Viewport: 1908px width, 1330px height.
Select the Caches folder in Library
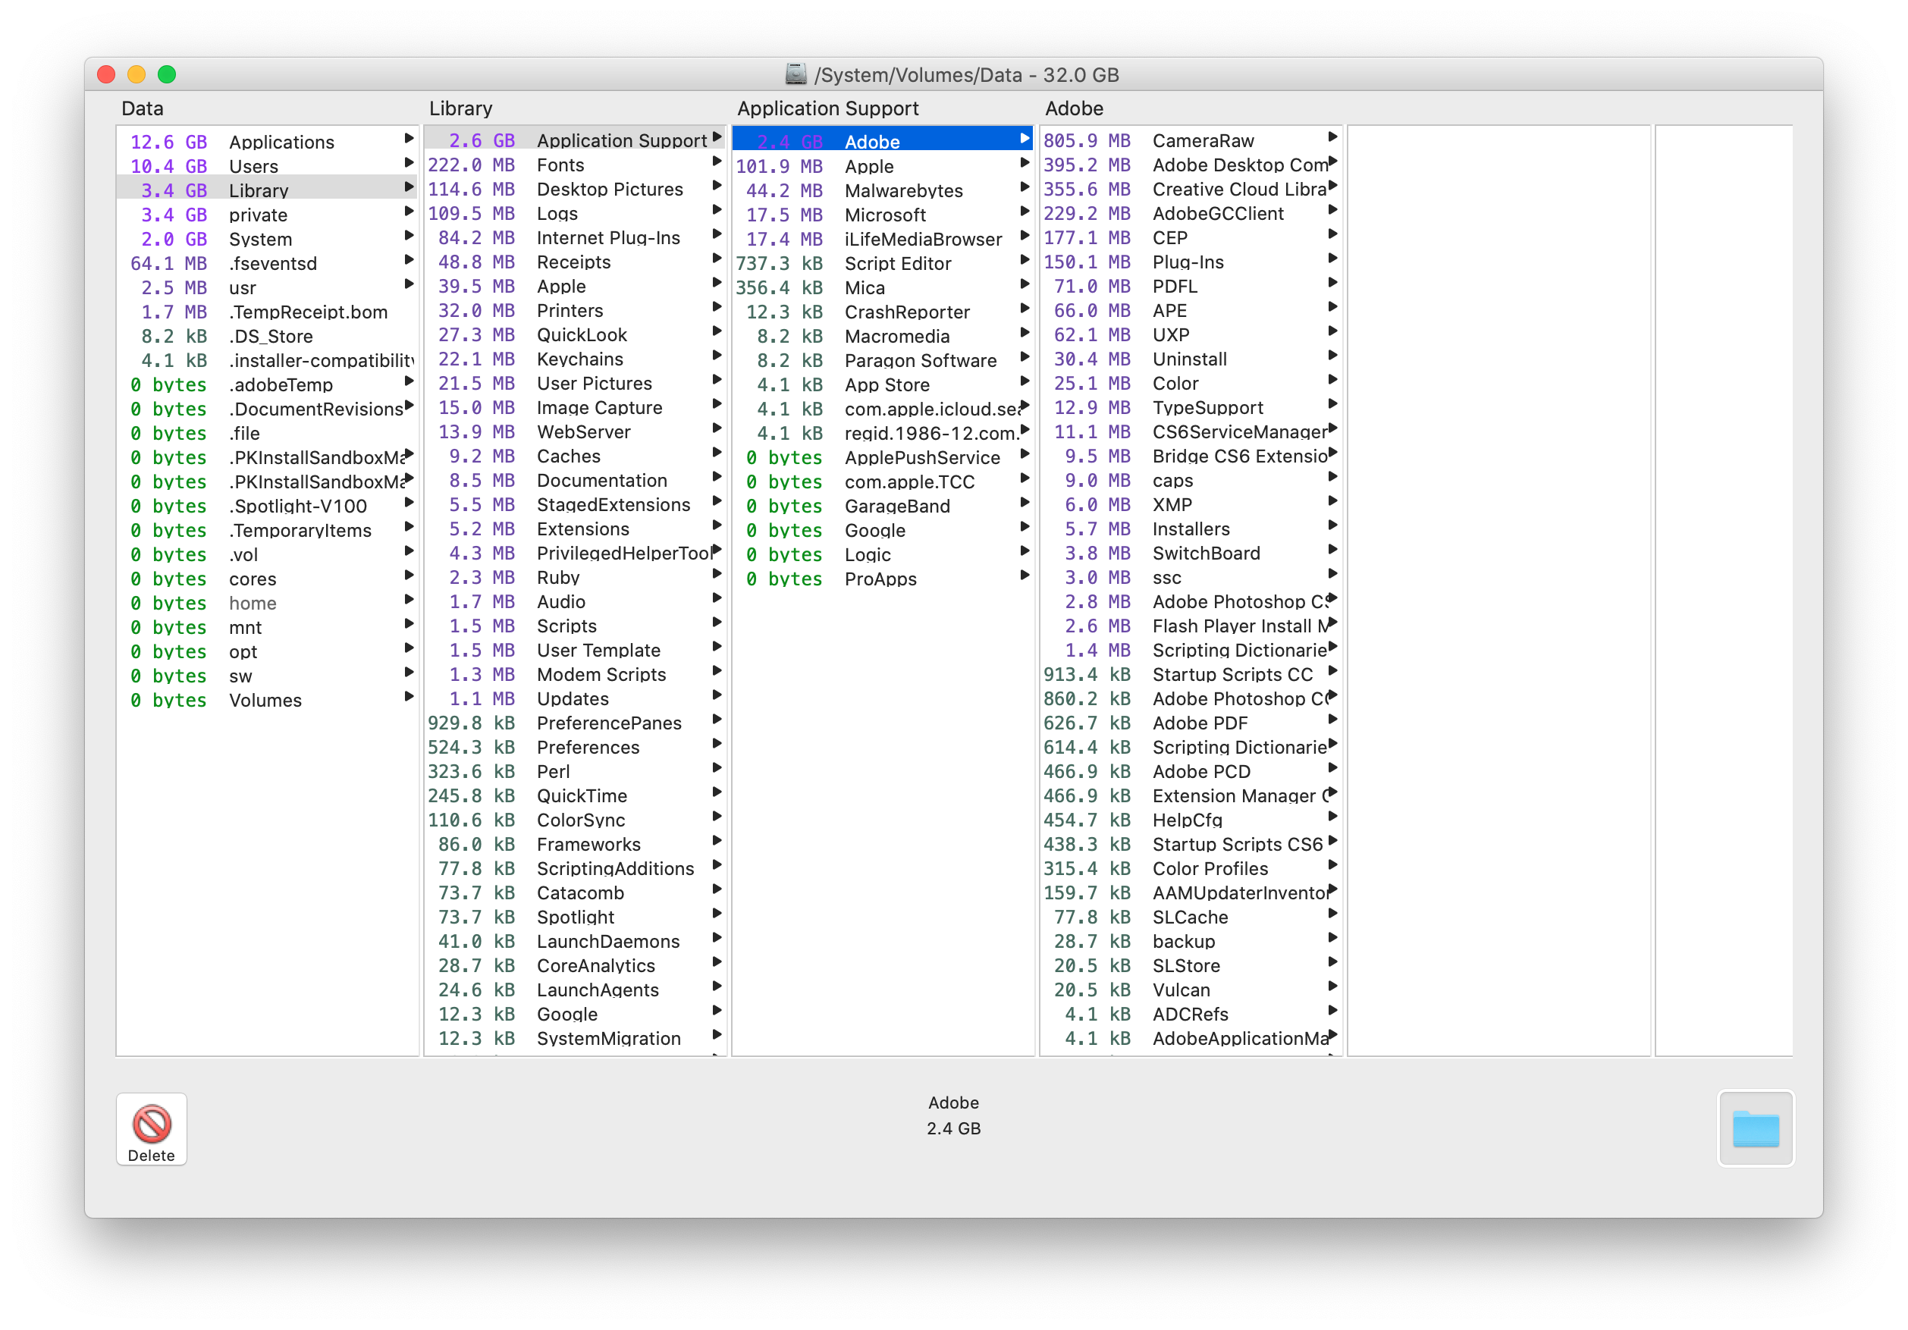[575, 455]
